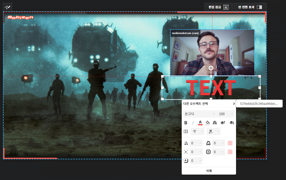Viewport: 286px width, 180px height.
Task: Open the text alignment dropdown
Action: (197, 131)
